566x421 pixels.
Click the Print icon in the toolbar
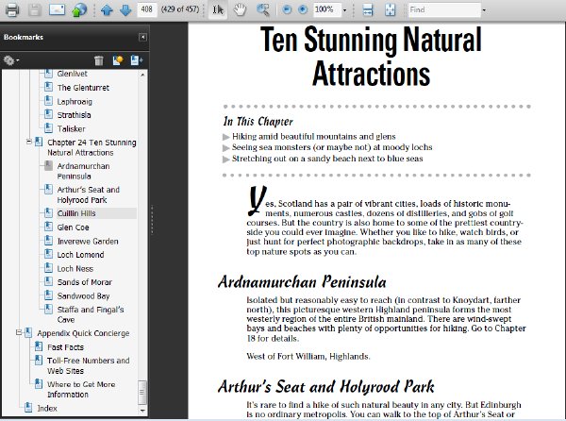pos(12,9)
